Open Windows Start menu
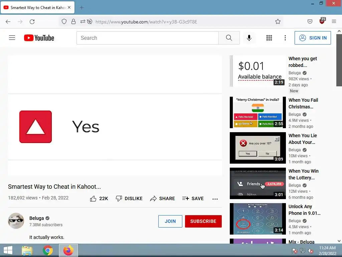The width and height of the screenshot is (342, 257). [x=8, y=250]
